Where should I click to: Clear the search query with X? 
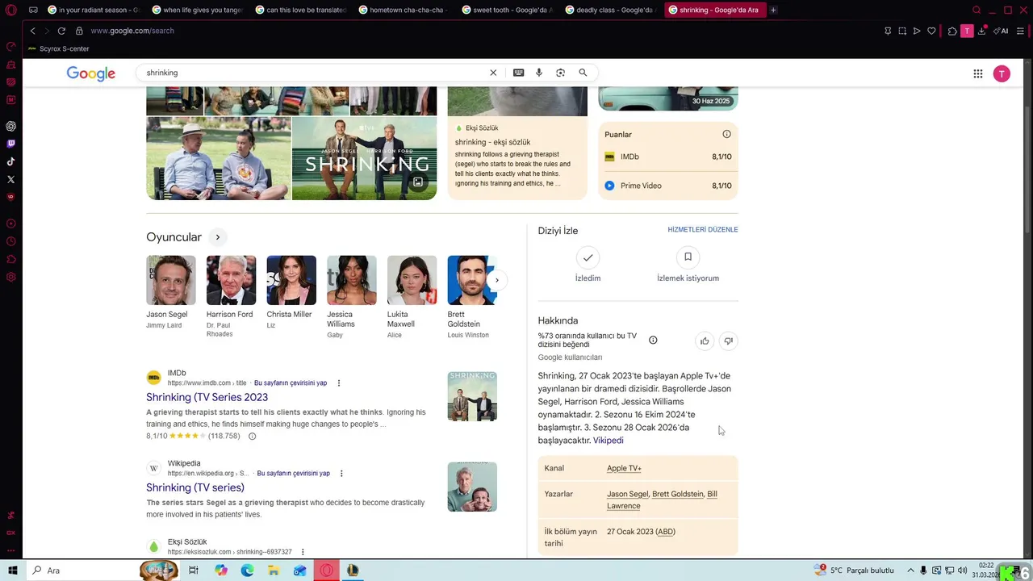coord(493,73)
